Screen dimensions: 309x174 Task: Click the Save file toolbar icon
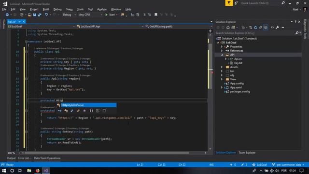click(35, 15)
